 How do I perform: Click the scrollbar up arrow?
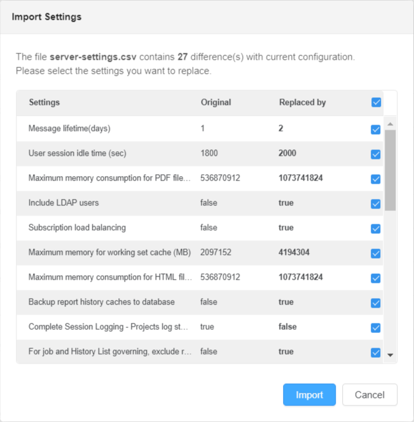point(390,124)
